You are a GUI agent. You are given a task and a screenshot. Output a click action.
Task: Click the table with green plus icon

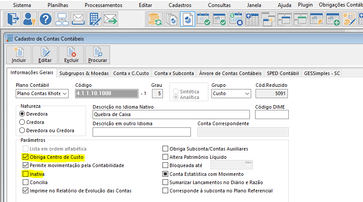333,19
